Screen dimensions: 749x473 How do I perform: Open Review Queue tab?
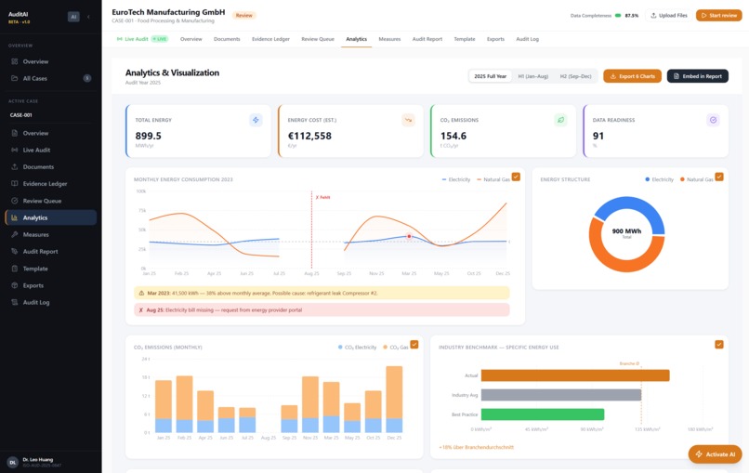click(x=318, y=39)
